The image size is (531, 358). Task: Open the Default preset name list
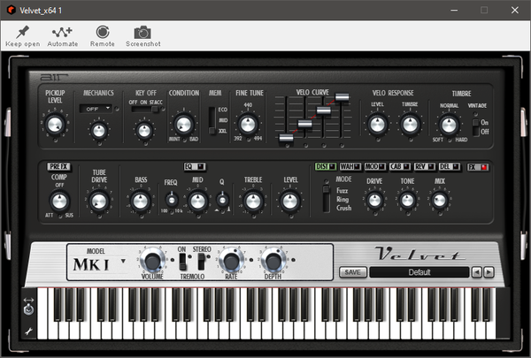pos(419,272)
